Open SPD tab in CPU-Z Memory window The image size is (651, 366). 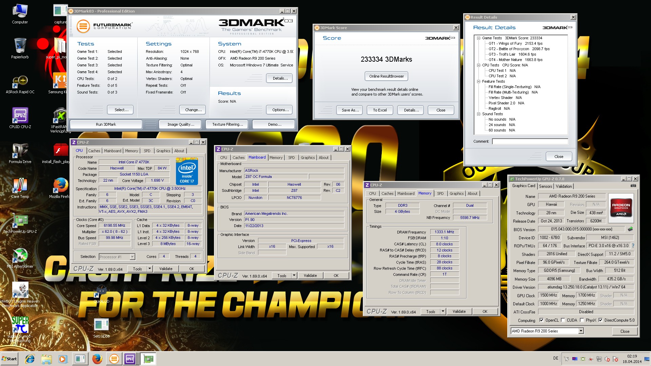pos(440,194)
